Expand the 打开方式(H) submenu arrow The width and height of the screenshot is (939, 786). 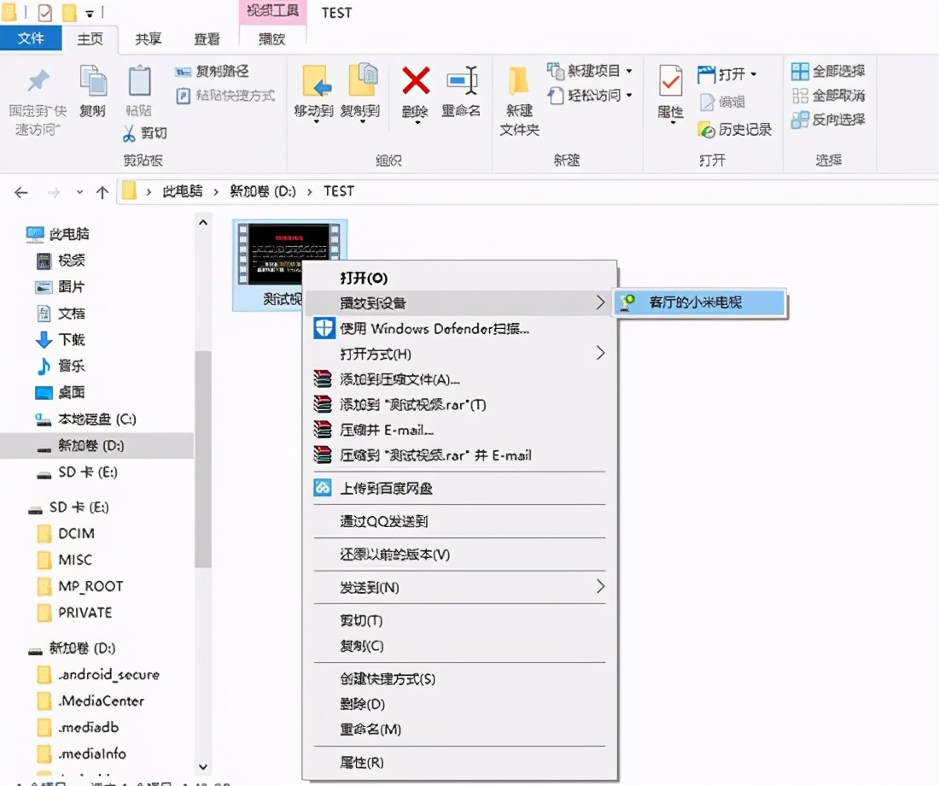600,351
